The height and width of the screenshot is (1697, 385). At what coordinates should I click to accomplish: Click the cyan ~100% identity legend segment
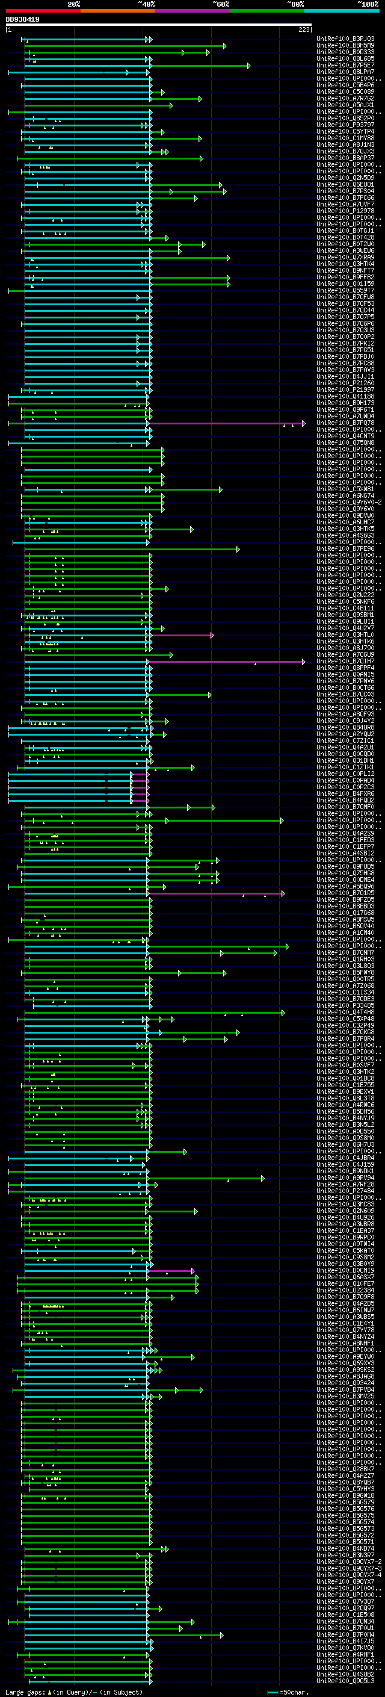[342, 11]
